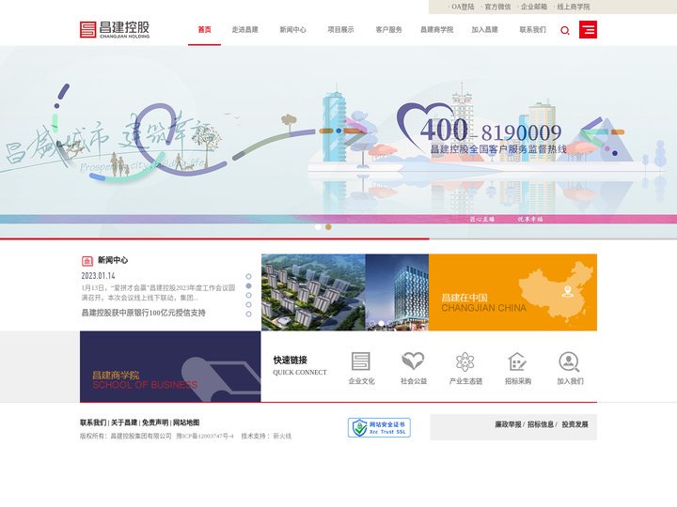Click the map pin on China map
This screenshot has height=507, width=677.
568,292
